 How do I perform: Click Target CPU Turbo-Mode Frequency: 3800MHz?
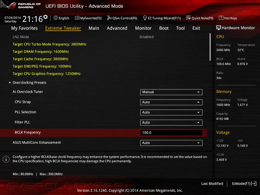[50, 44]
